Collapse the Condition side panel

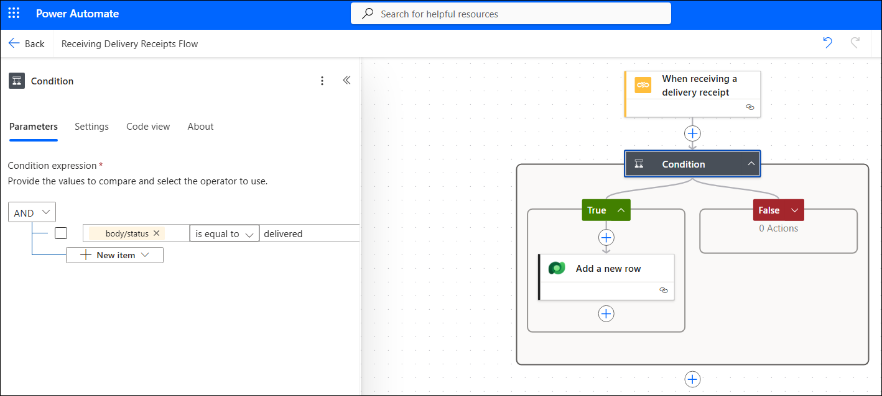(347, 80)
